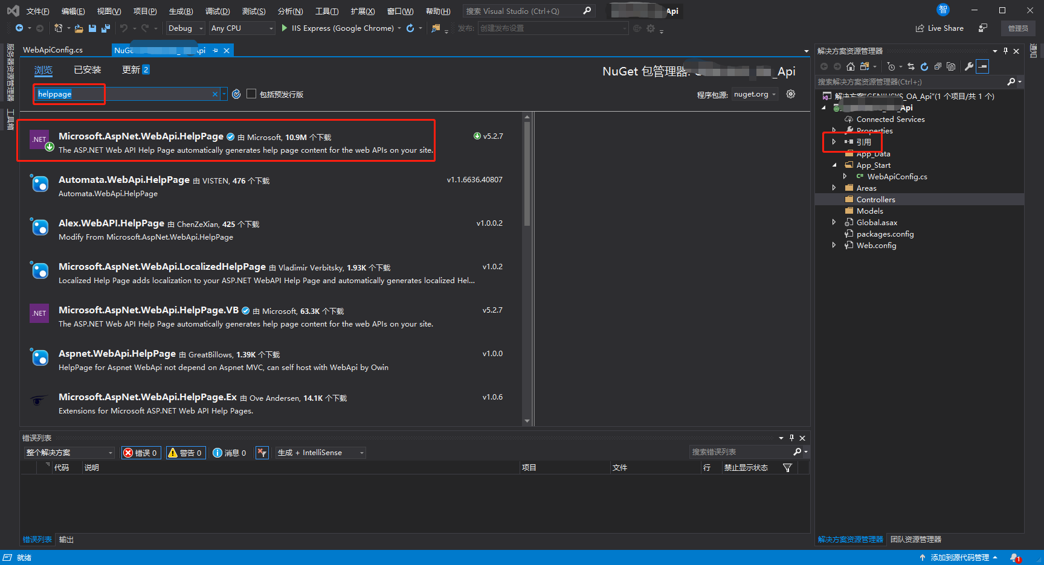Click the Redo toolbar arrow
The width and height of the screenshot is (1044, 565).
(145, 28)
